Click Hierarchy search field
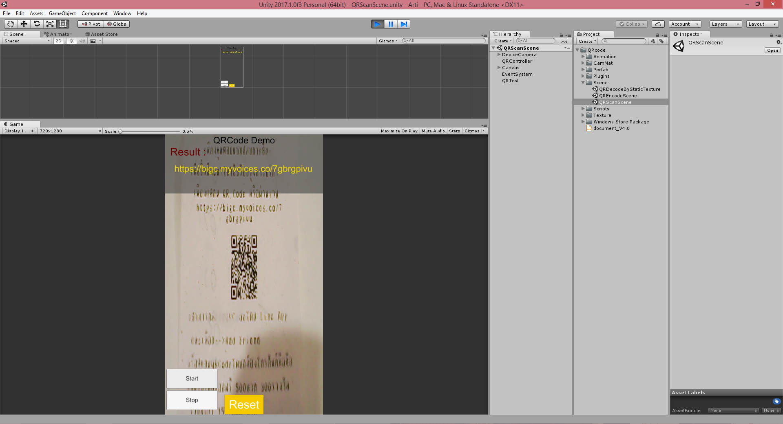 536,41
